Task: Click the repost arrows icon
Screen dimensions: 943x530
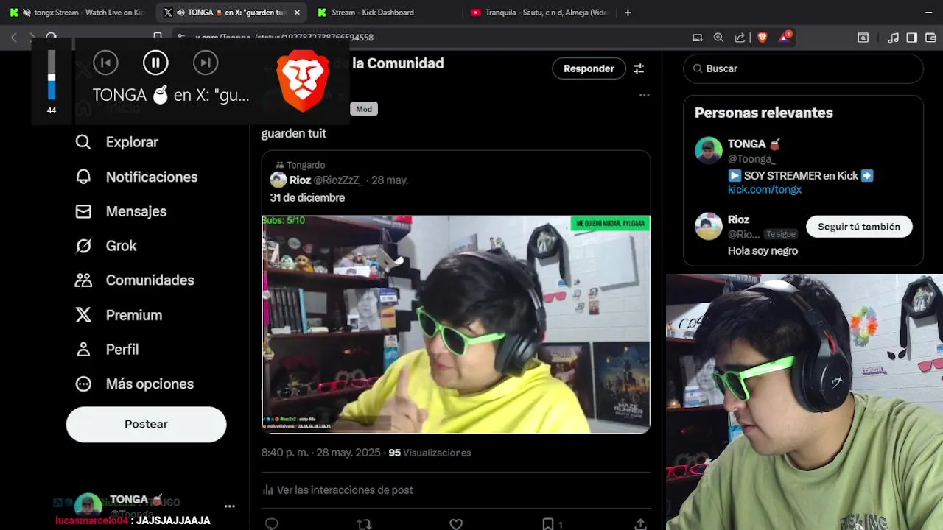Action: tap(364, 524)
